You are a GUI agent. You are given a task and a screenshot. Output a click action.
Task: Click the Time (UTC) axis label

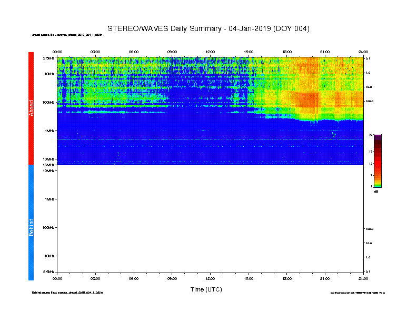tap(206, 289)
